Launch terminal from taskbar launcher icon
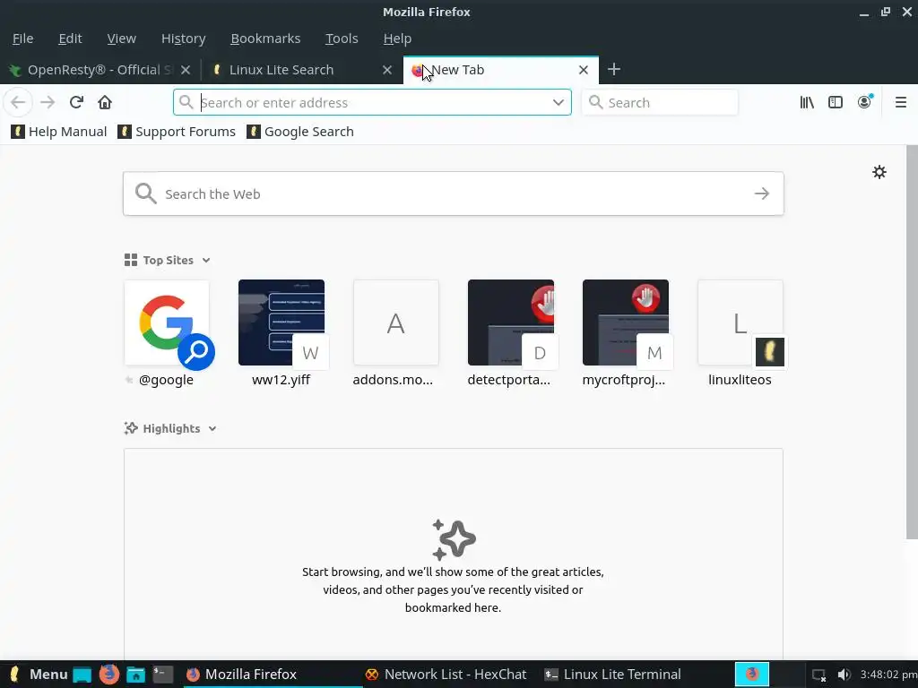 (163, 675)
